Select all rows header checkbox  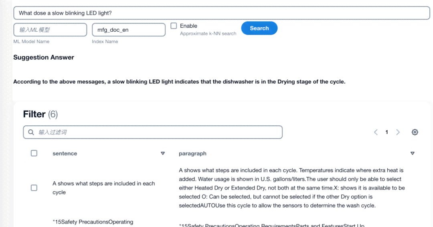click(x=34, y=153)
